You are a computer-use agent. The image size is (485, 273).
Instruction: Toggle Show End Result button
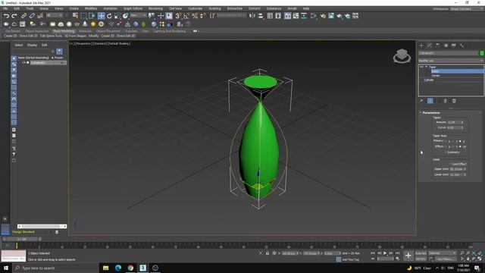tap(430, 101)
